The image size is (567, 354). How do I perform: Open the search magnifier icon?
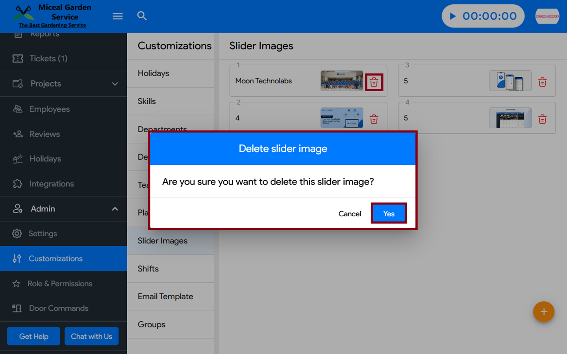coord(142,16)
